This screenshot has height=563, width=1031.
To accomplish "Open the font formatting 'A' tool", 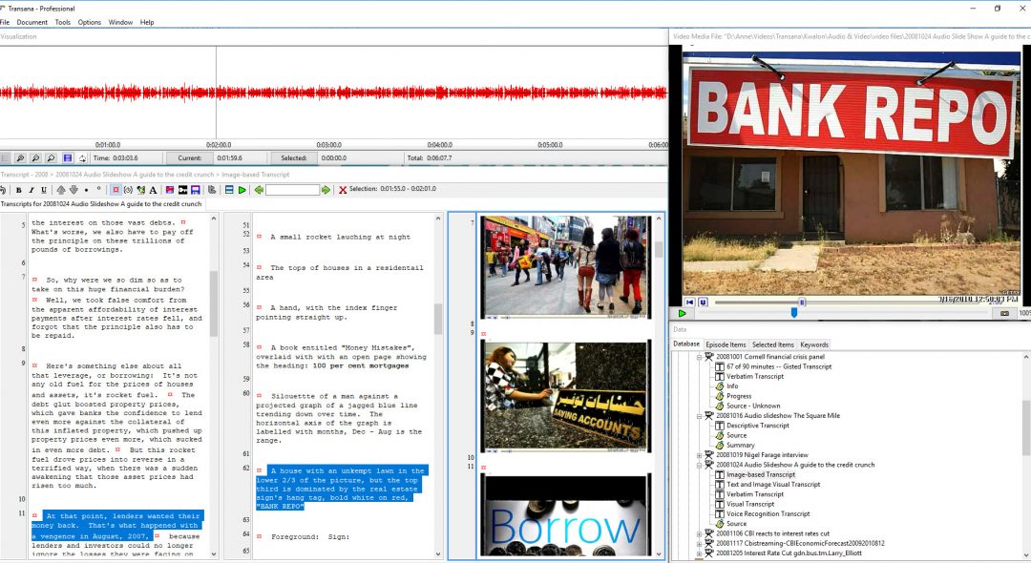I will pos(153,190).
